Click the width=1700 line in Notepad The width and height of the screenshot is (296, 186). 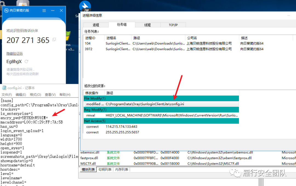point(11,139)
